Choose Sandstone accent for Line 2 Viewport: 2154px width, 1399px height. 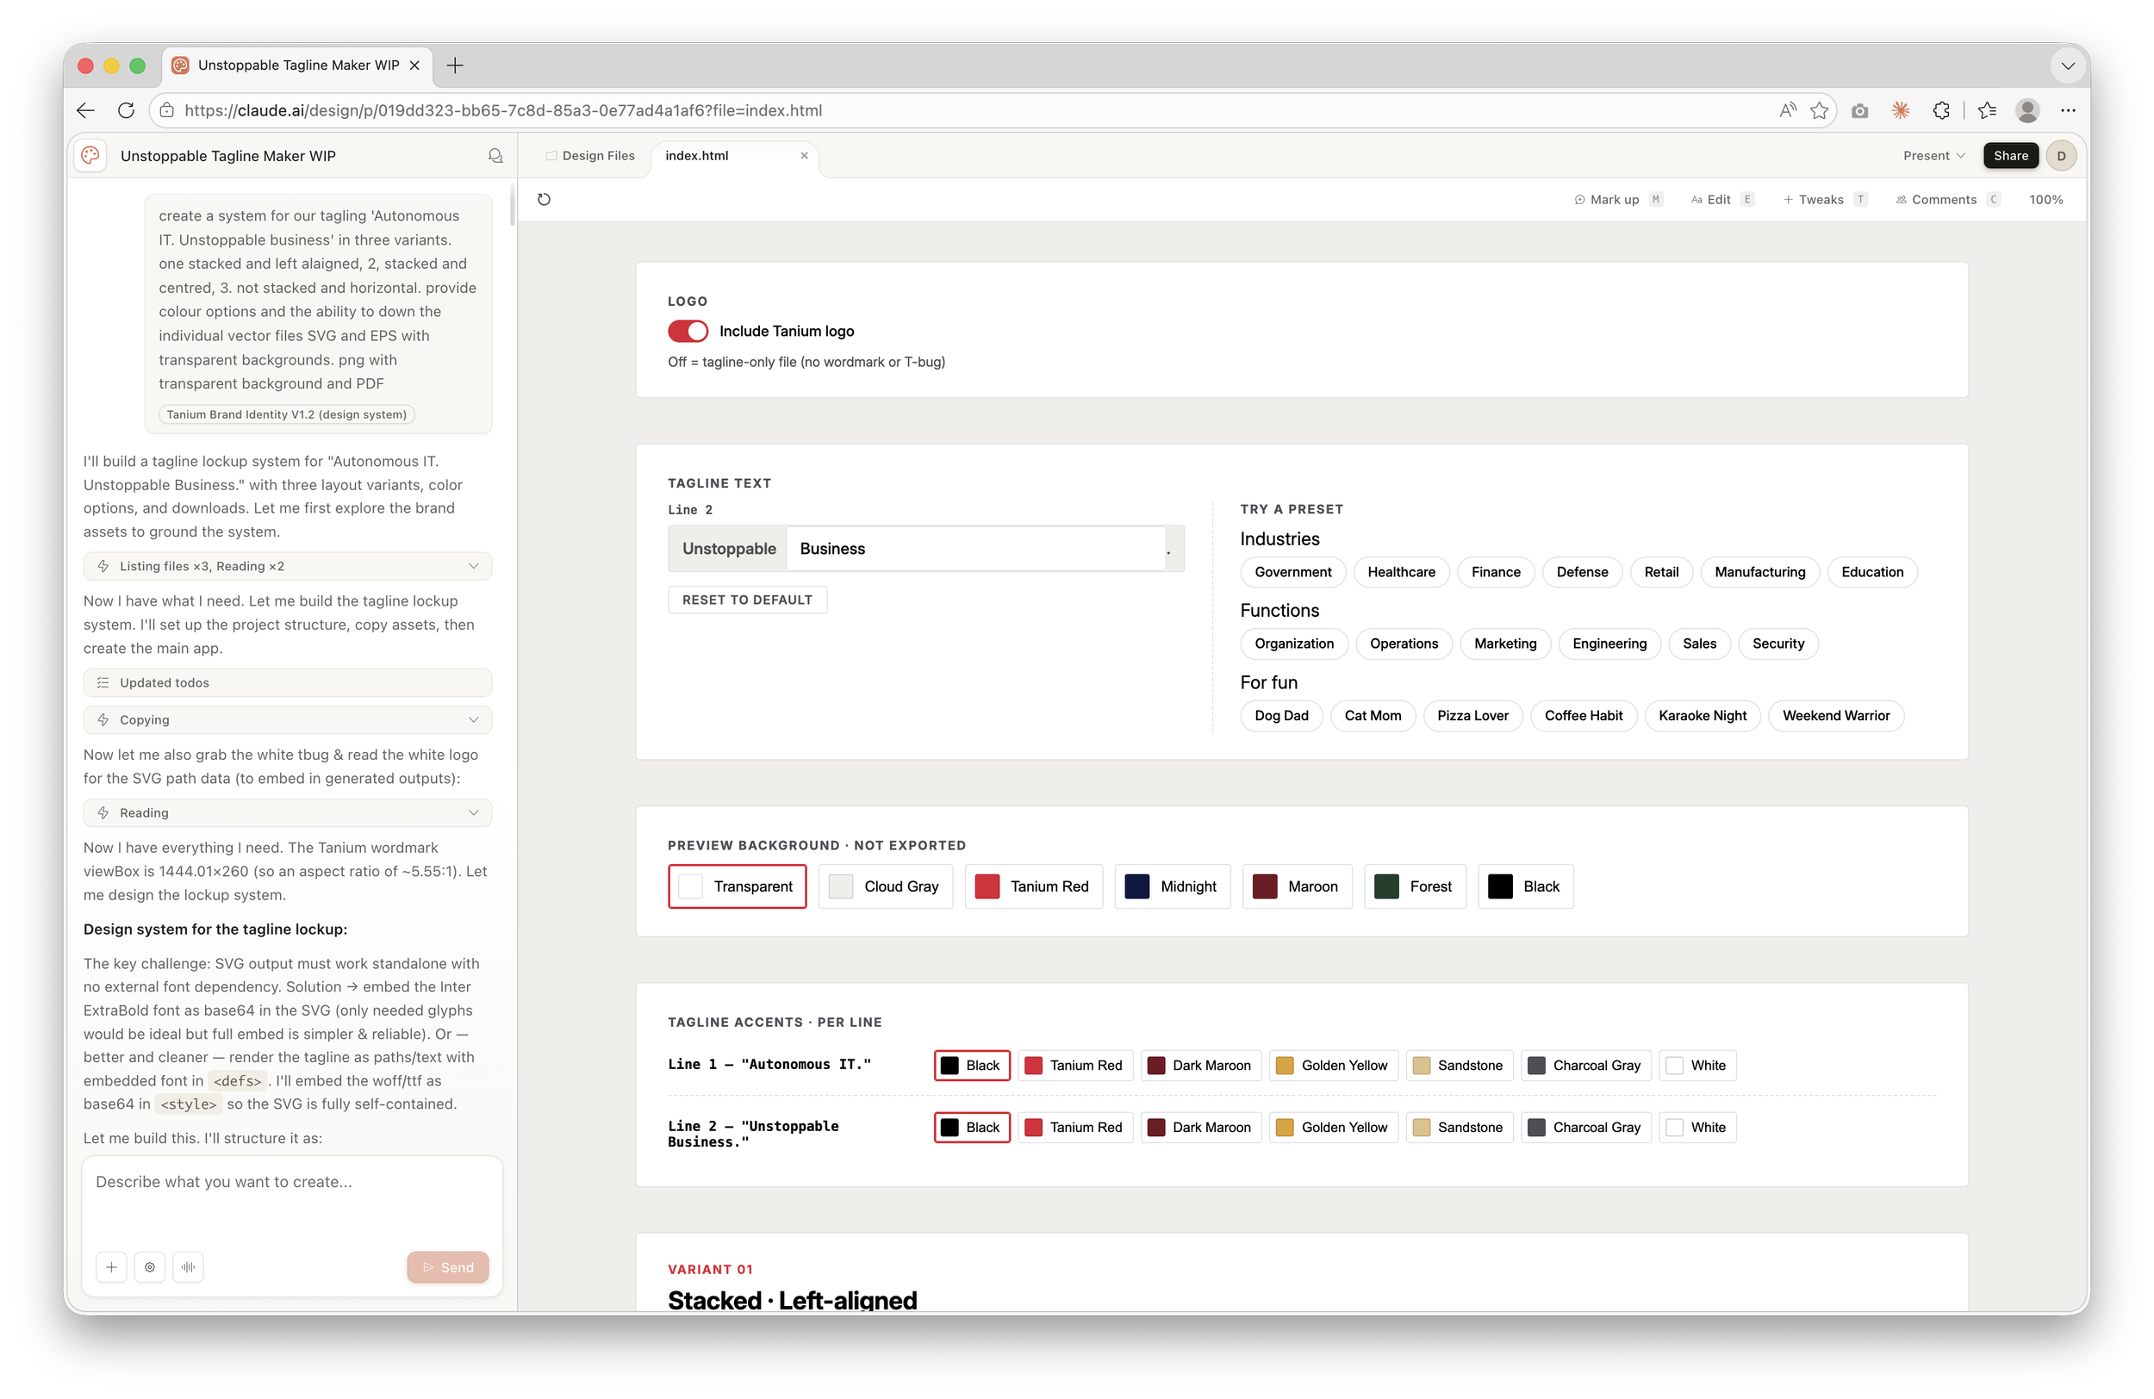pyautogui.click(x=1459, y=1127)
